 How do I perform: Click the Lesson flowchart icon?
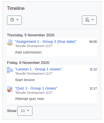[x=10, y=70]
